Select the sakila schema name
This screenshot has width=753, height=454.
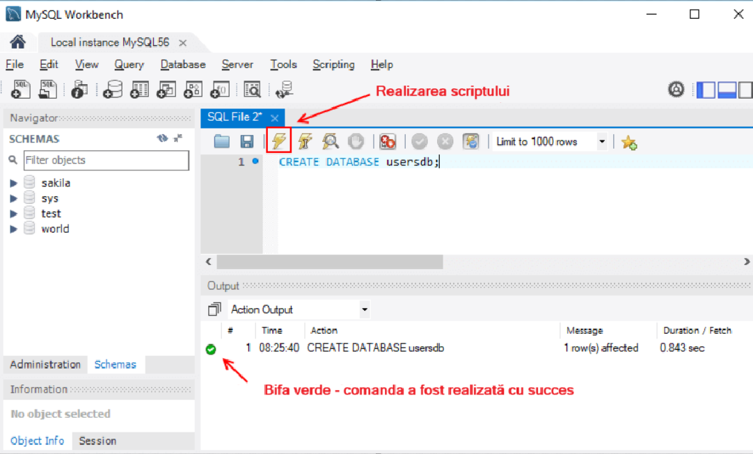point(56,183)
